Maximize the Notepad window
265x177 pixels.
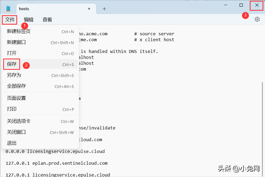click(241, 5)
